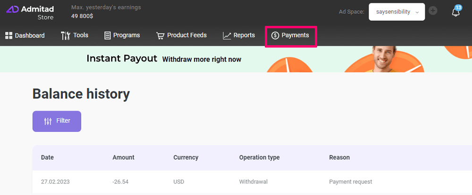Click the Payments dollar icon

pyautogui.click(x=275, y=36)
